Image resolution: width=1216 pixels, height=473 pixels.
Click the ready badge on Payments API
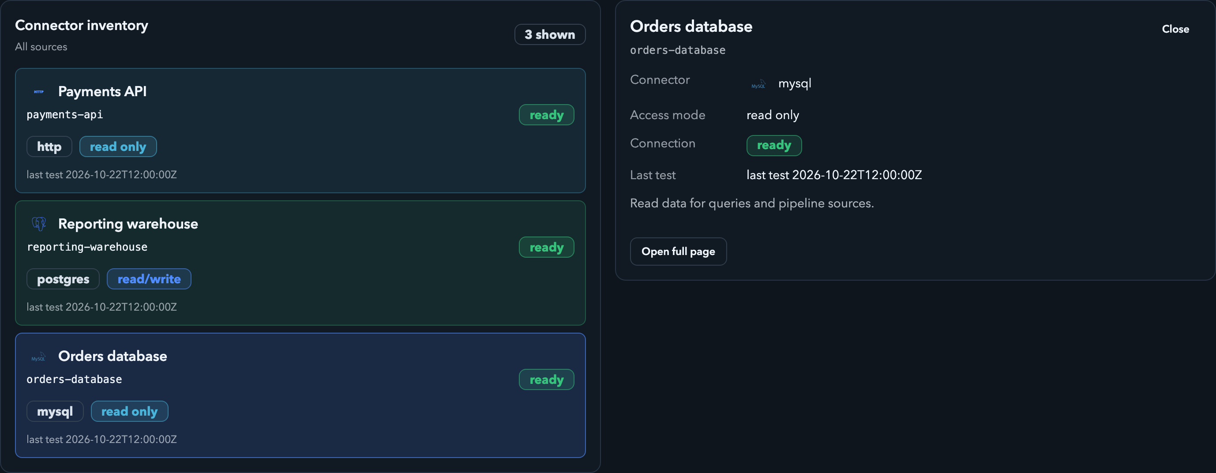coord(547,115)
